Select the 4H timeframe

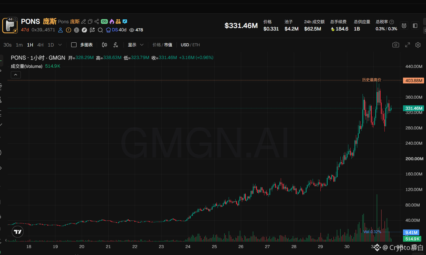pyautogui.click(x=40, y=45)
